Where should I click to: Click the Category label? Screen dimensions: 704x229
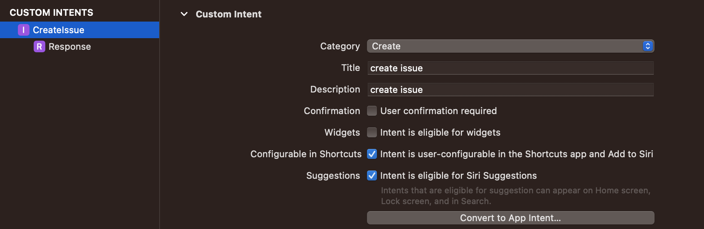point(340,46)
